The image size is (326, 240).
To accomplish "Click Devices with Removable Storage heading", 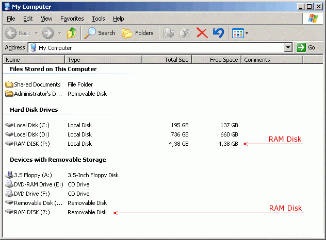I will [x=58, y=160].
